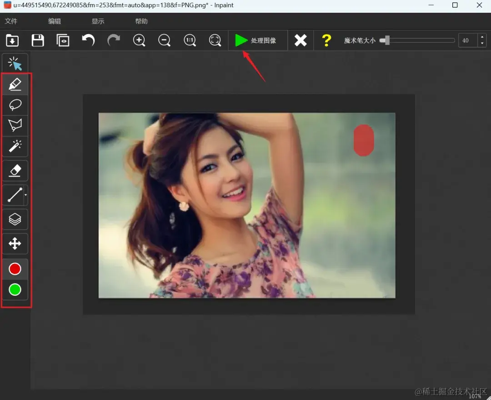Toggle the view original preview icon
Viewport: 491px width, 400px height.
[x=63, y=40]
